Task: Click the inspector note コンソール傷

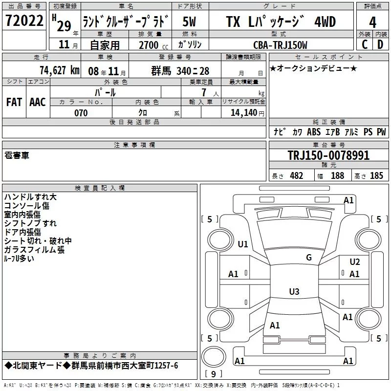Action: click(27, 205)
